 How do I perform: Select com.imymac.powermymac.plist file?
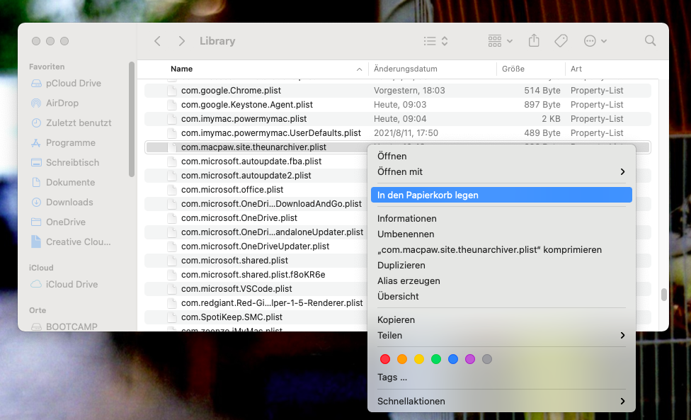click(398, 118)
